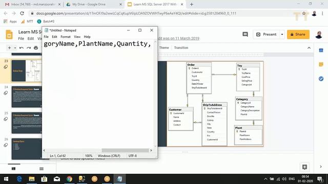Redo the action in Slides

pos(29,48)
